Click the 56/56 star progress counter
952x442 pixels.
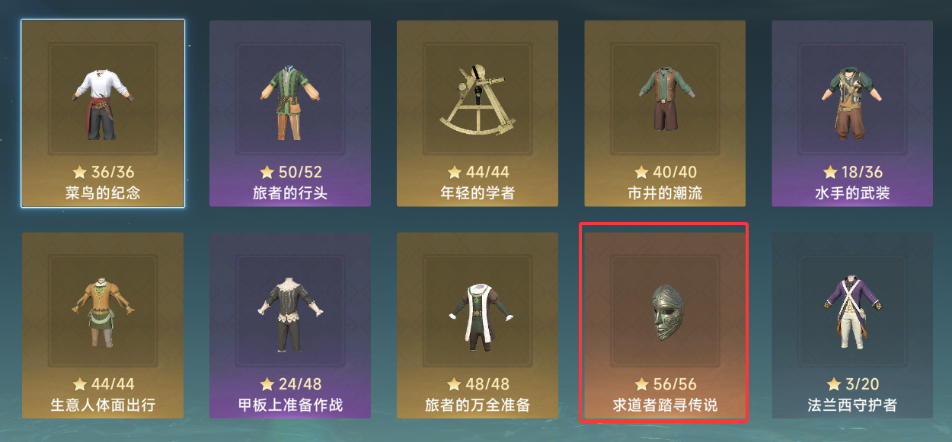coord(666,384)
